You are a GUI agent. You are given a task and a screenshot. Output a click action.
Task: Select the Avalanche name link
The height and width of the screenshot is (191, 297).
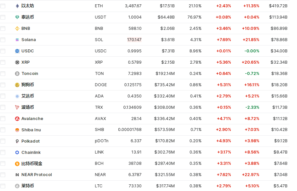point(32,118)
